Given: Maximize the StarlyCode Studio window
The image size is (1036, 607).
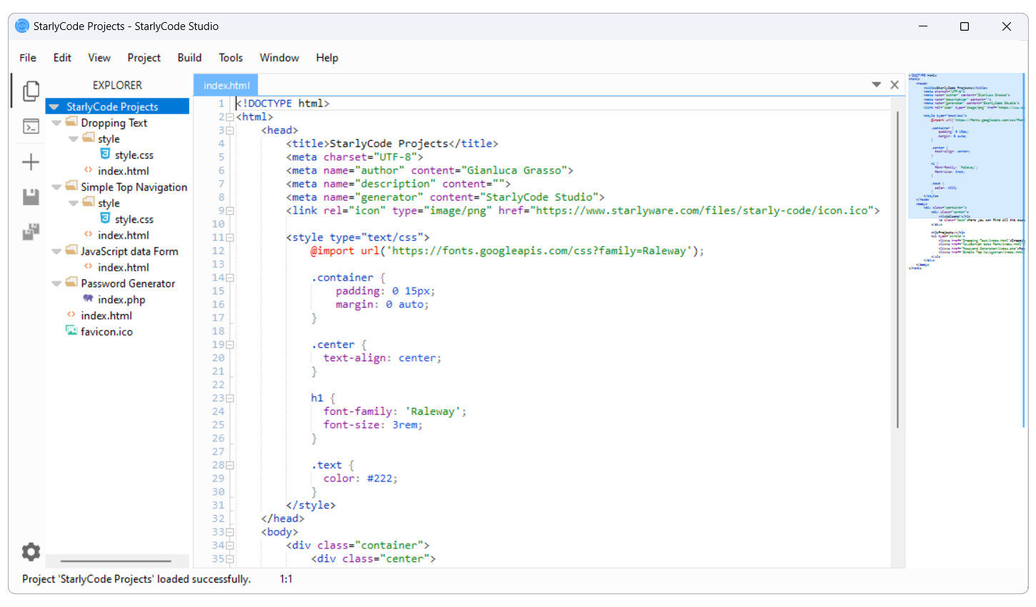Looking at the screenshot, I should tap(965, 26).
